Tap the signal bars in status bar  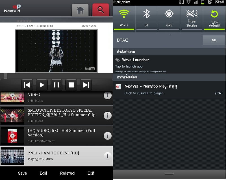click(x=195, y=2)
